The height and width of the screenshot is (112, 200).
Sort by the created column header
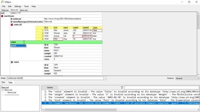point(87,27)
